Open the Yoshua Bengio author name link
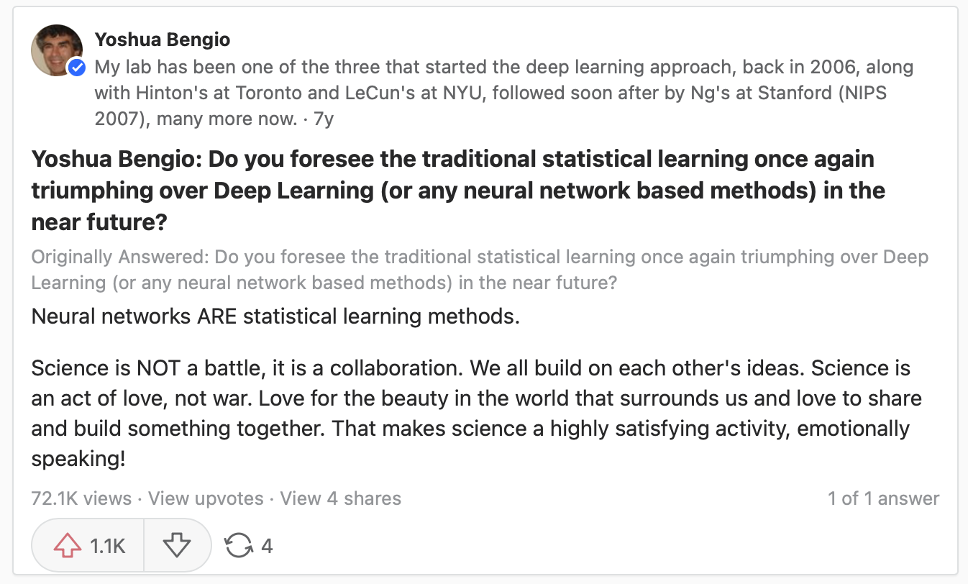The height and width of the screenshot is (584, 968). 163,39
